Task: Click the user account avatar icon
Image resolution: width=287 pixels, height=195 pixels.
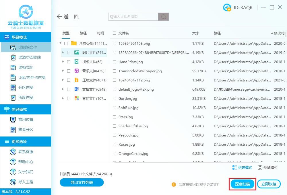Action: click(x=227, y=7)
